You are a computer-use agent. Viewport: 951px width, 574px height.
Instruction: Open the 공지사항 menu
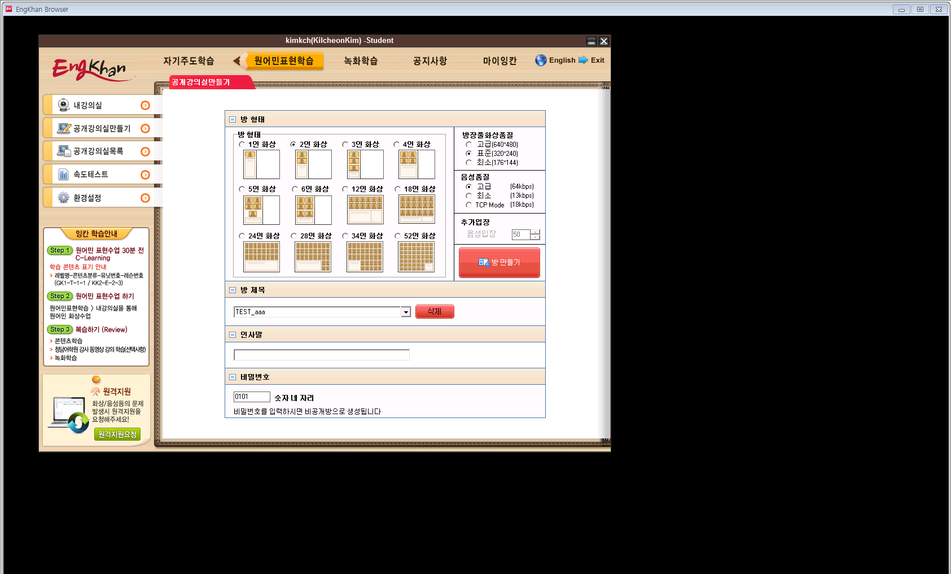[430, 60]
